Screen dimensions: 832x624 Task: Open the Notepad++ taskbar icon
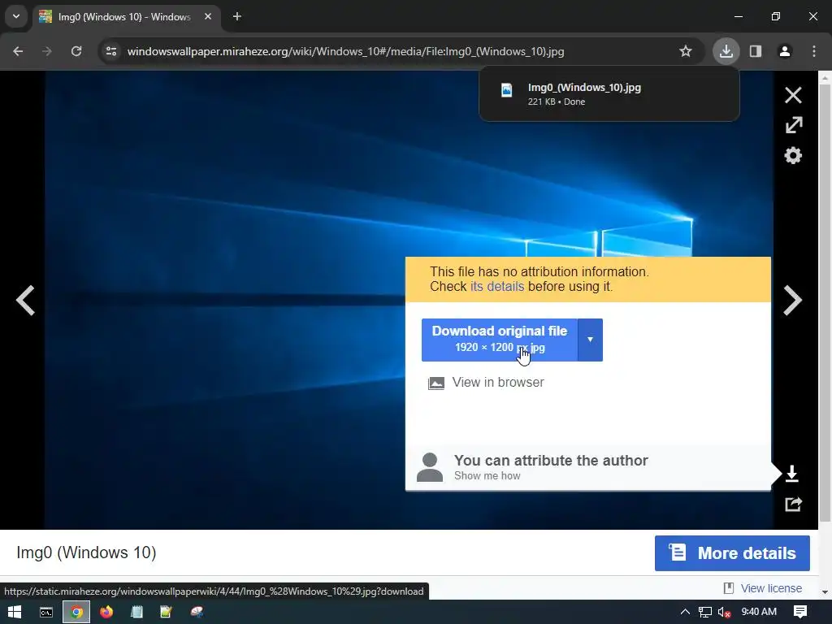[x=167, y=612]
